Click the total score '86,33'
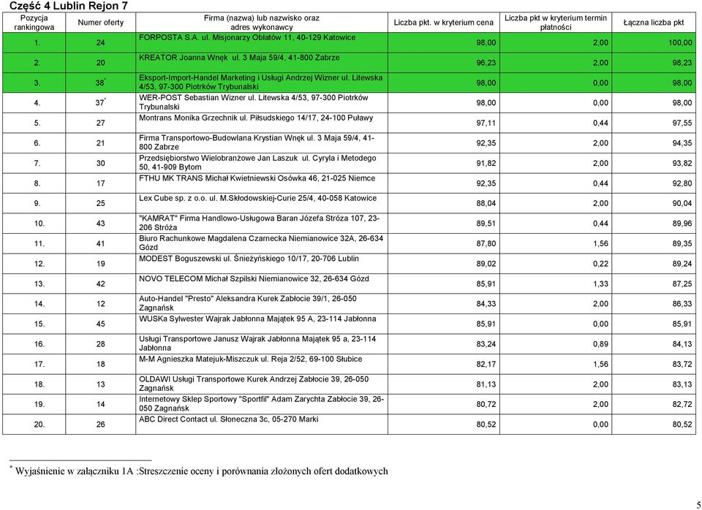The width and height of the screenshot is (702, 510). coord(682,304)
